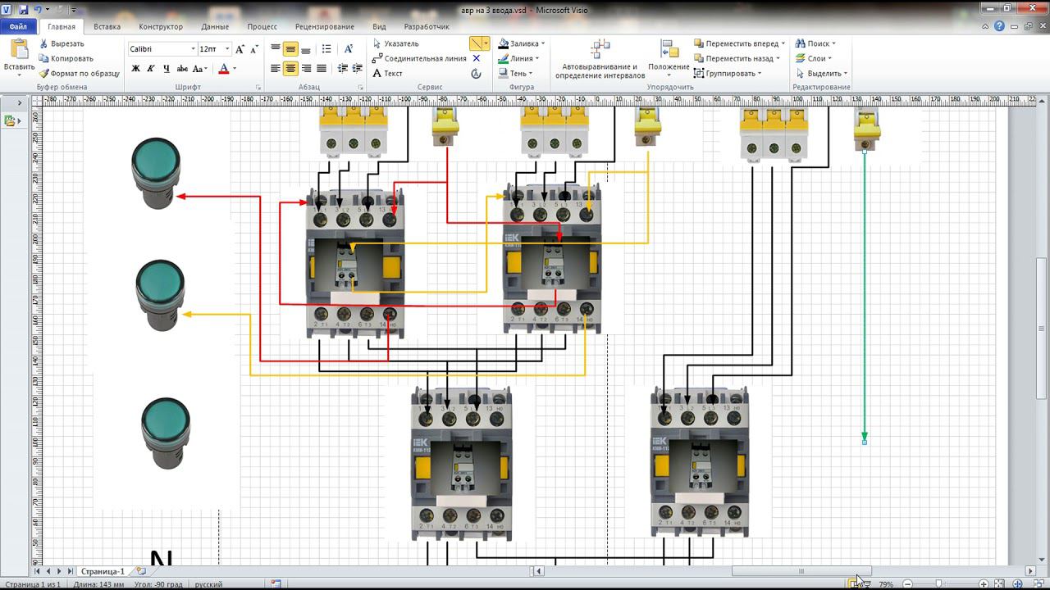
Task: Open the Calibri font name dropdown
Action: coord(194,49)
